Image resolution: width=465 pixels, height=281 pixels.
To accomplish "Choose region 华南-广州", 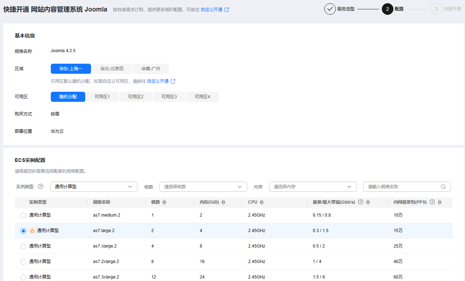I will [151, 69].
